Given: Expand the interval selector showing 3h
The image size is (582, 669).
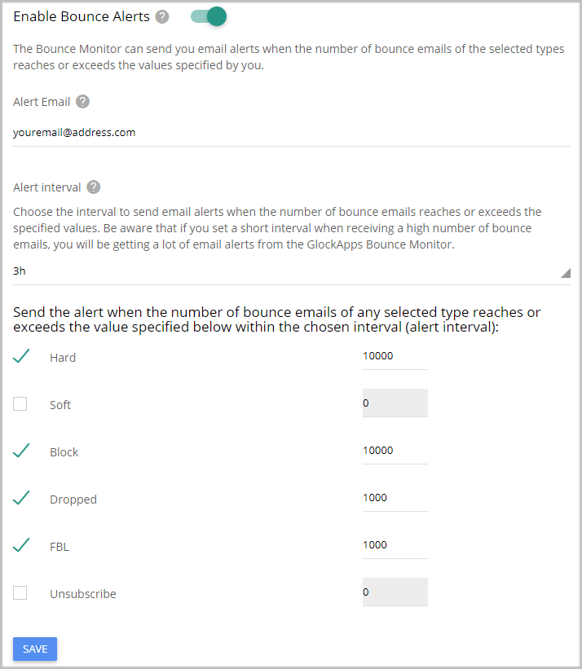Looking at the screenshot, I should pyautogui.click(x=289, y=271).
